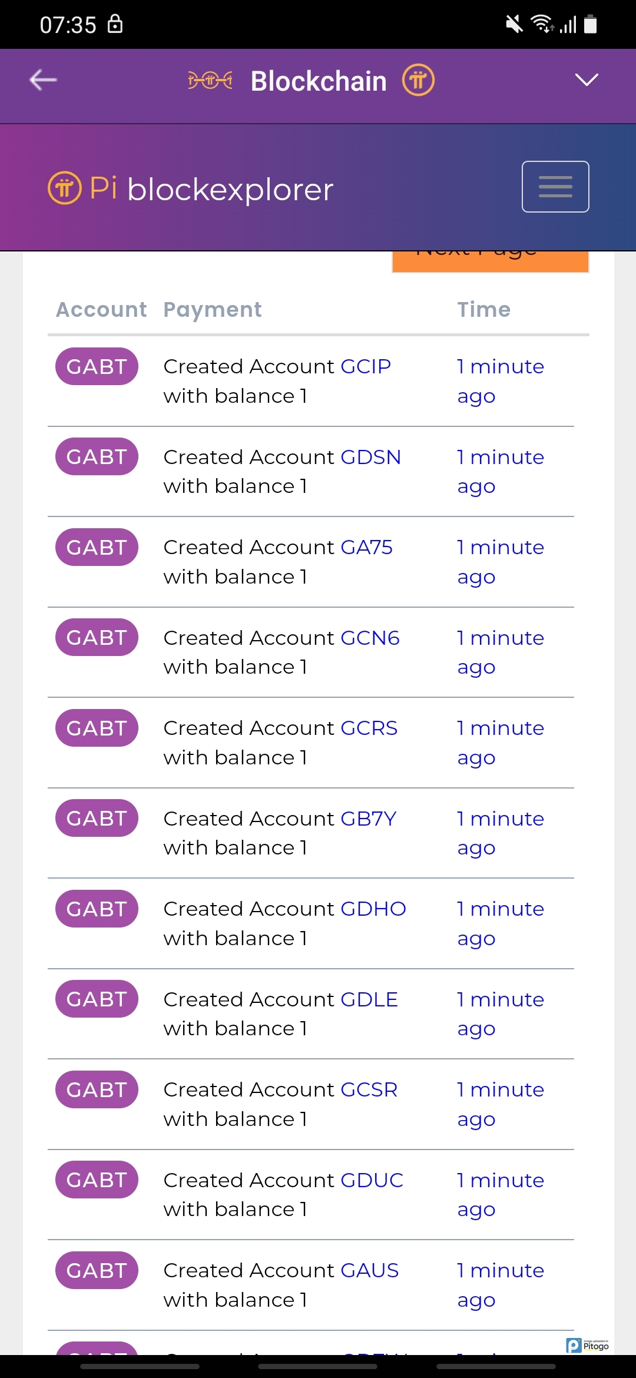Click the Pi chain logo before Blockchain

coord(210,80)
